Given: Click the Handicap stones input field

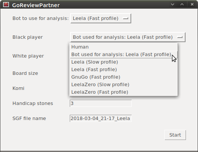Looking at the screenshot, I should [x=101, y=103].
